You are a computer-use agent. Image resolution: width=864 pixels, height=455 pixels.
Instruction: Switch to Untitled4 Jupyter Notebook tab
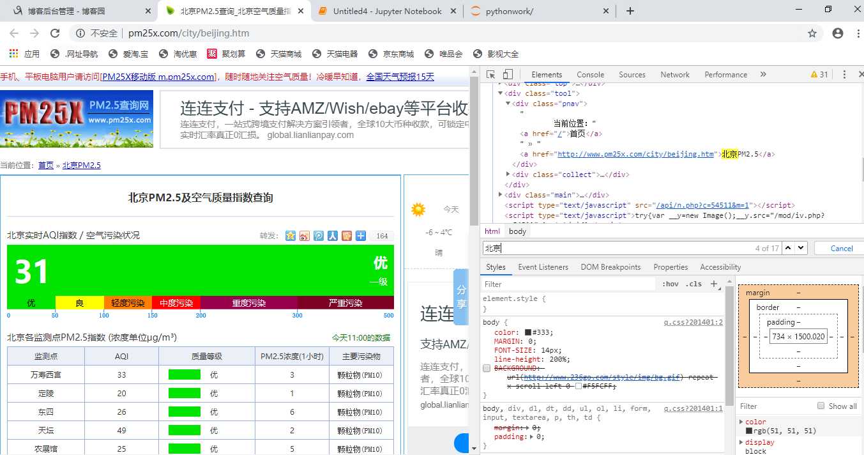pyautogui.click(x=387, y=11)
